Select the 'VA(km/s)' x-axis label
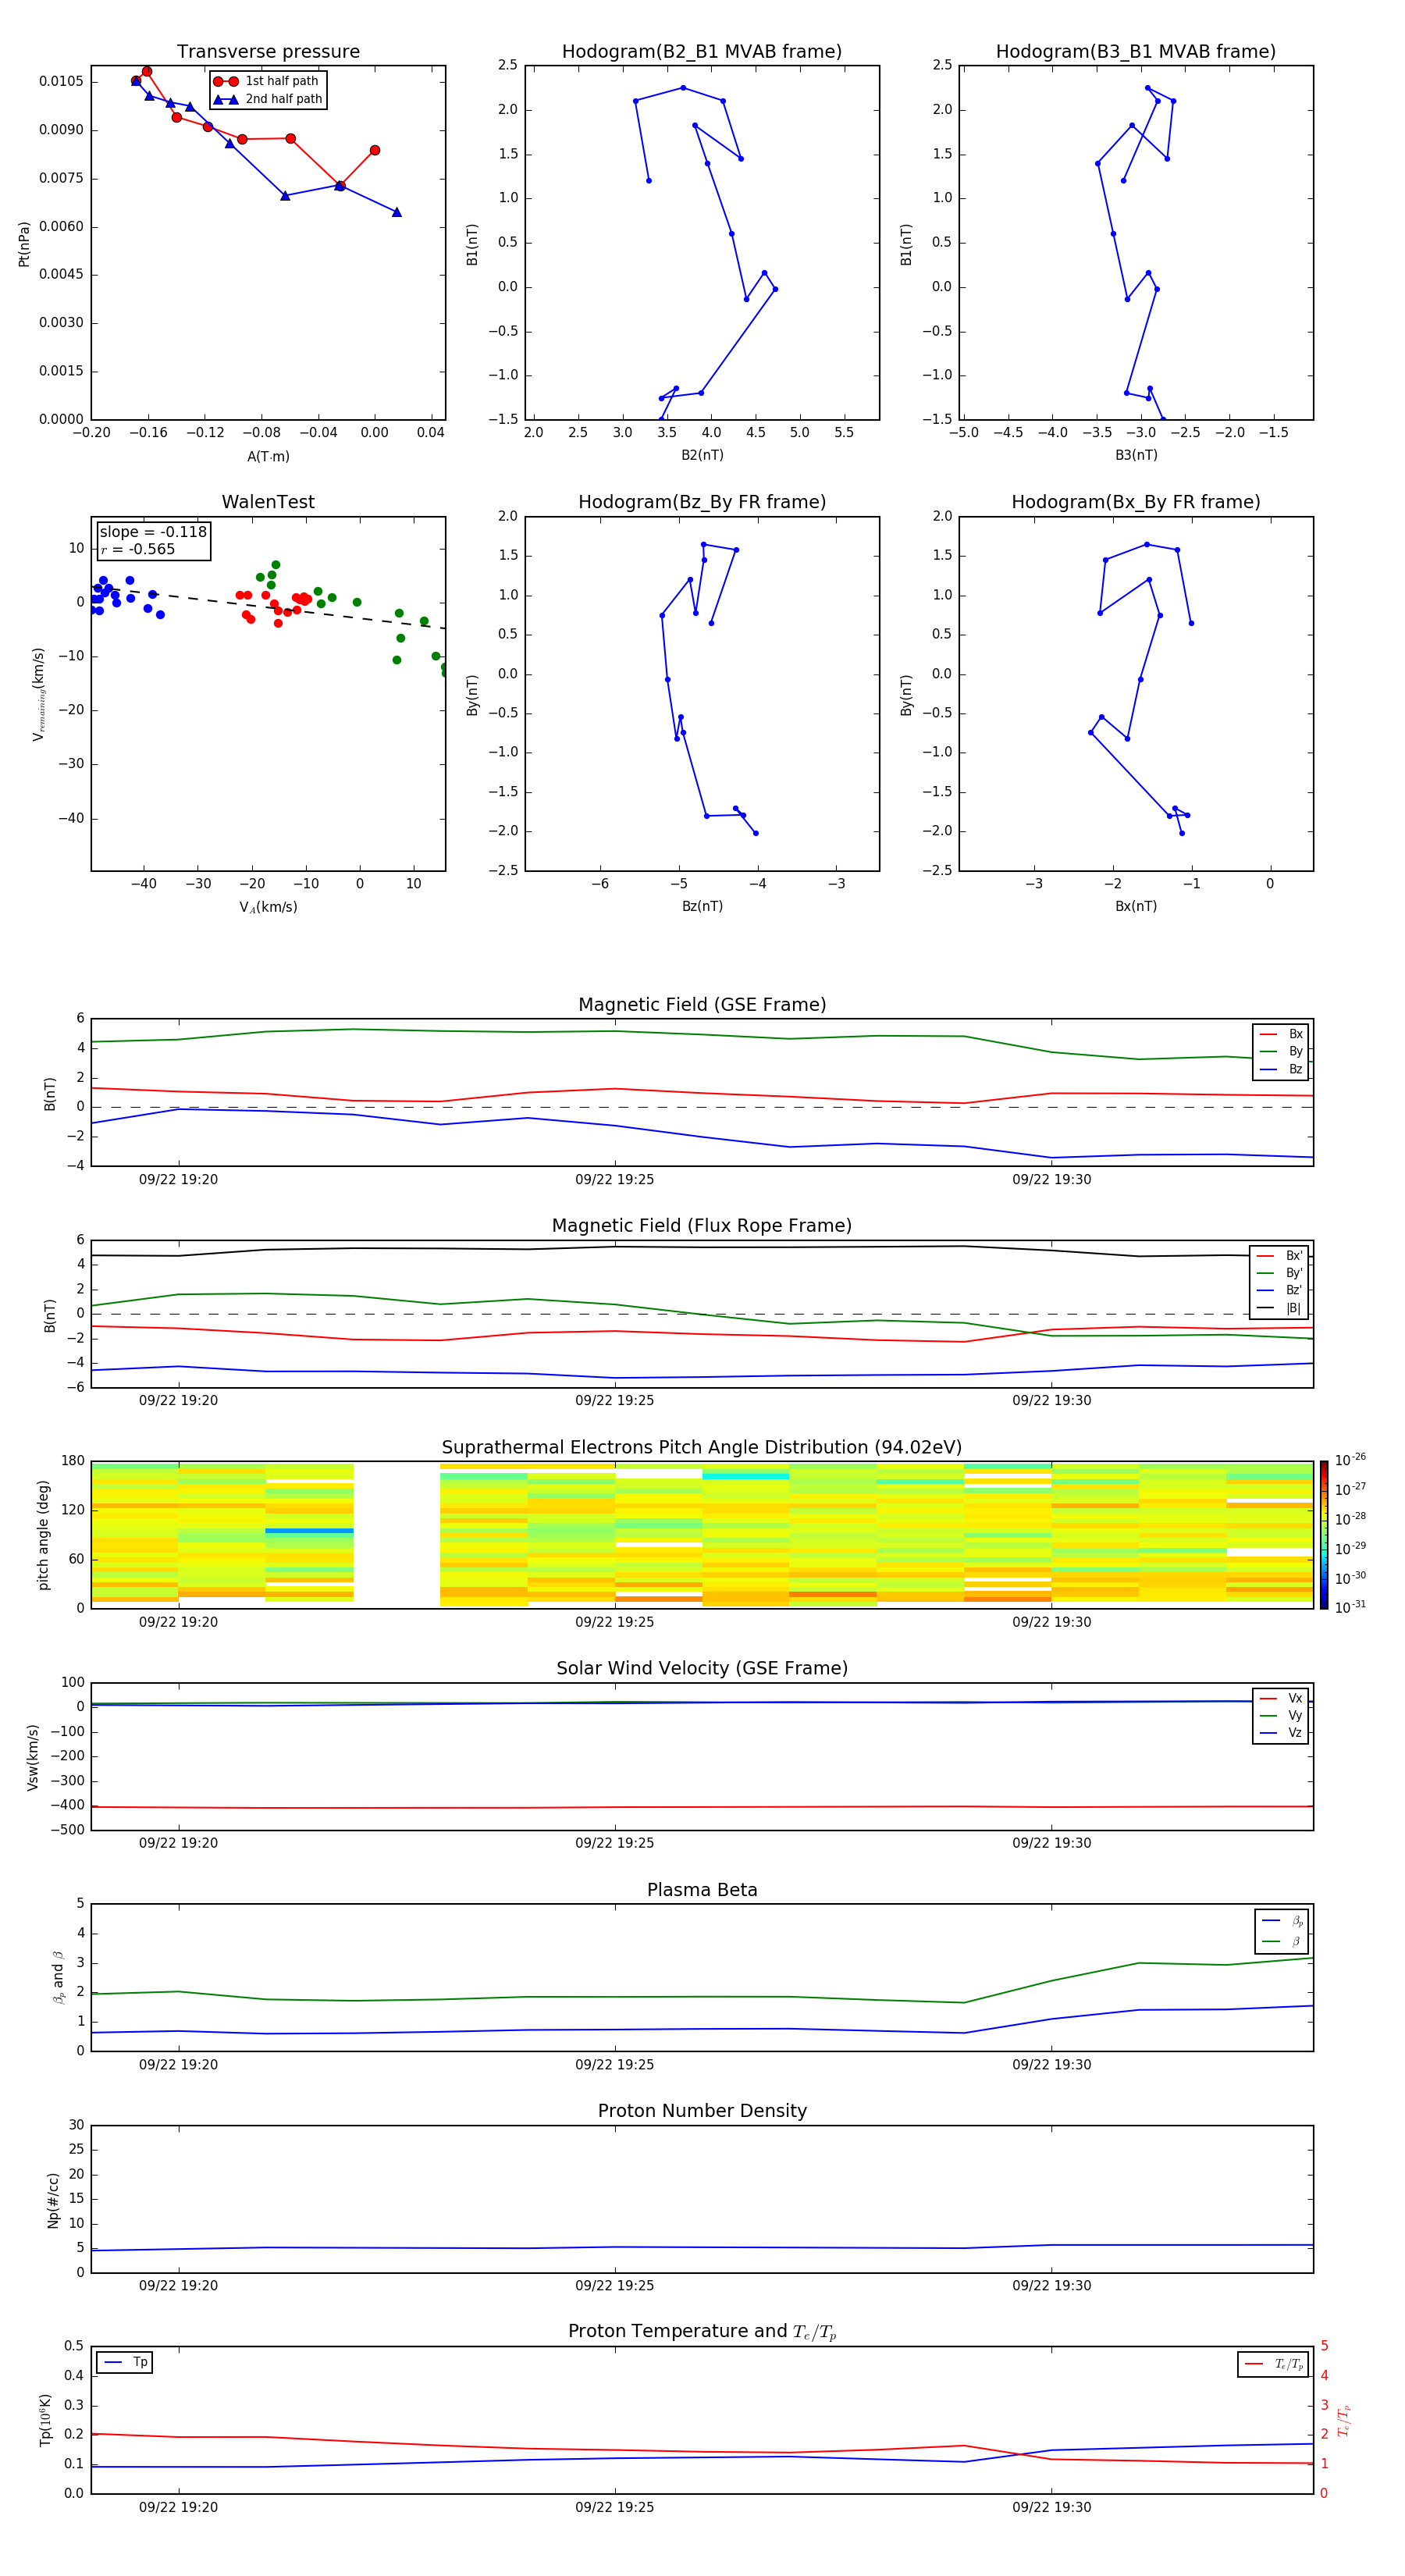Screen dimensions: 1405x2576 pyautogui.click(x=268, y=907)
